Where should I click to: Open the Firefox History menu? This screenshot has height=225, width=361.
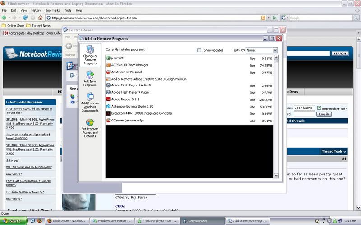pos(36,10)
